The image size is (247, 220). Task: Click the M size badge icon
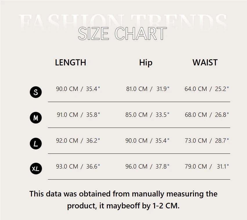point(36,118)
